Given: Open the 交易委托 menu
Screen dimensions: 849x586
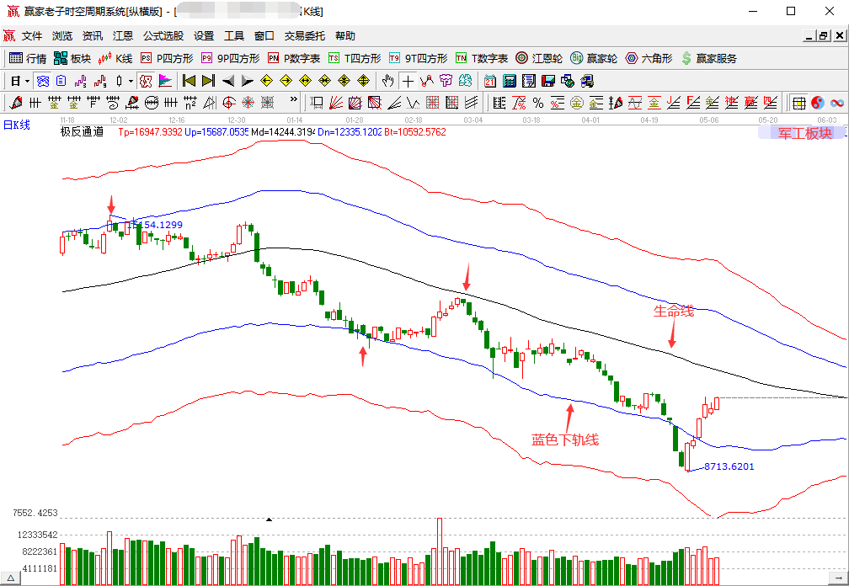Looking at the screenshot, I should click(x=305, y=35).
